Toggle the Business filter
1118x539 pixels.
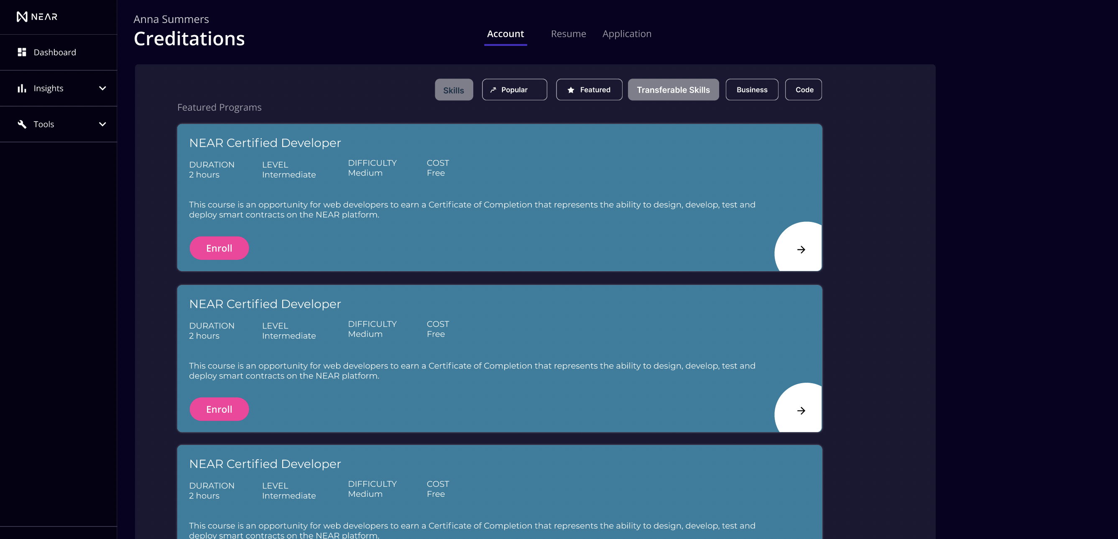point(752,89)
